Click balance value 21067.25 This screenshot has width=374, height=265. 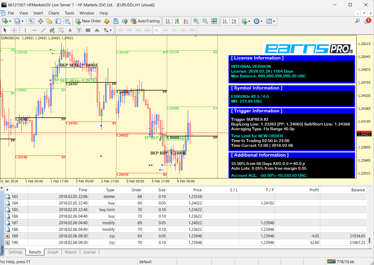357,243
